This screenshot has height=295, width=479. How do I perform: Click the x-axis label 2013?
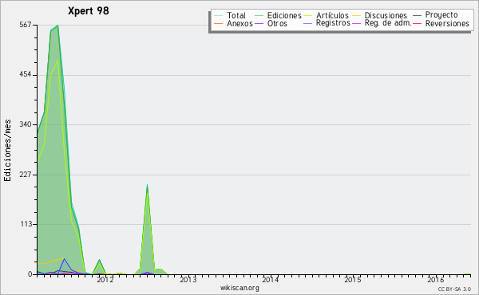[188, 279]
